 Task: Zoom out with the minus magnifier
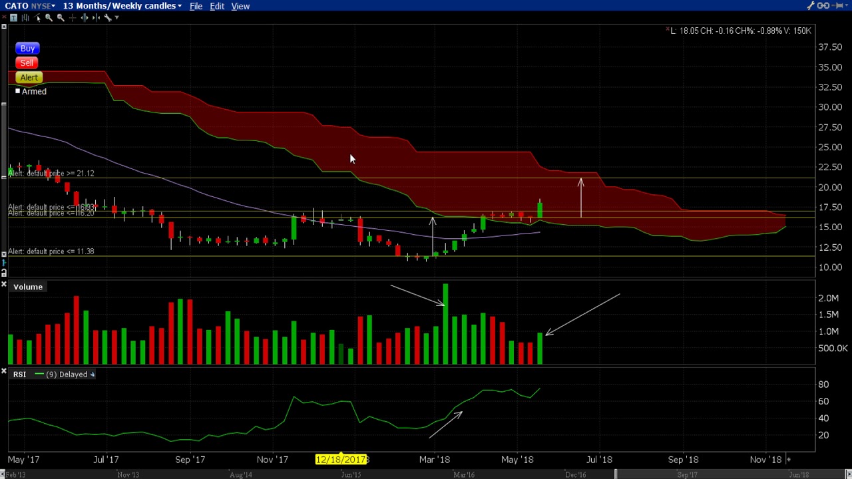pos(61,17)
